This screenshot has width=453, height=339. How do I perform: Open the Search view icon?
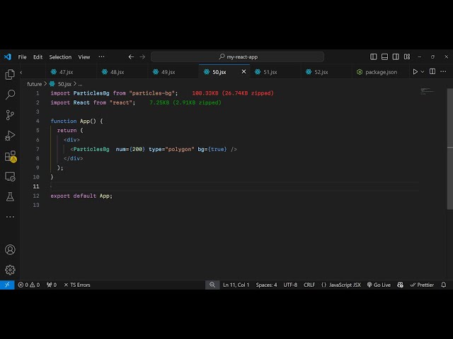(10, 95)
